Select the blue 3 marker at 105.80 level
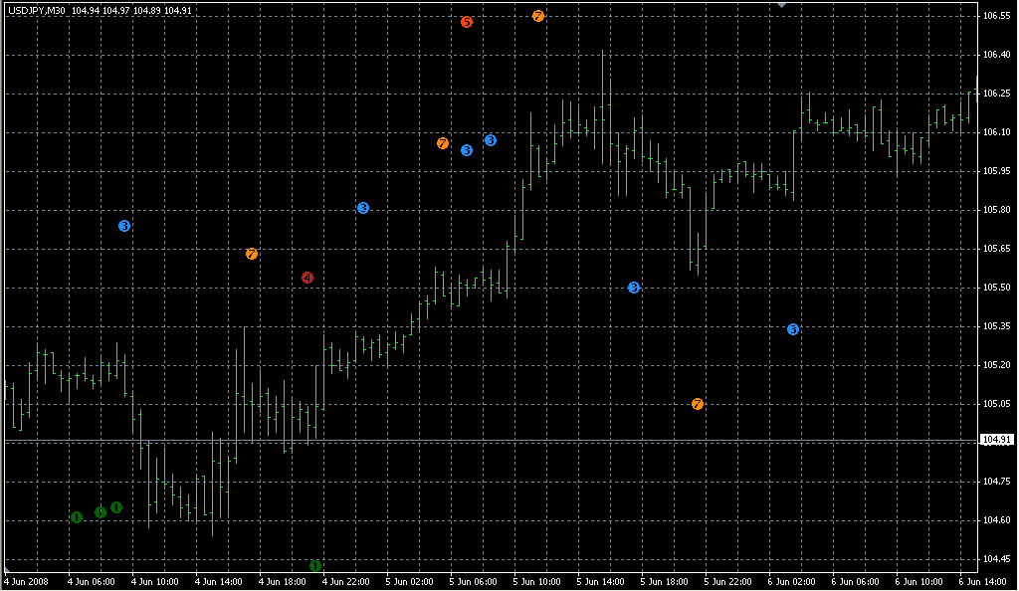 (363, 208)
